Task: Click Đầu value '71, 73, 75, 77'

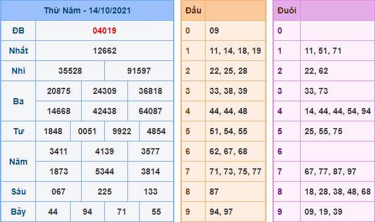Action: point(235,171)
